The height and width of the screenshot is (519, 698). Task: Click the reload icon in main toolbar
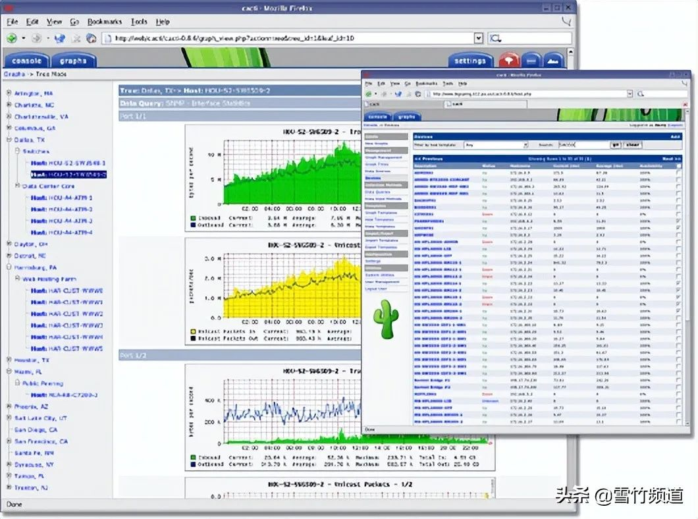click(59, 39)
